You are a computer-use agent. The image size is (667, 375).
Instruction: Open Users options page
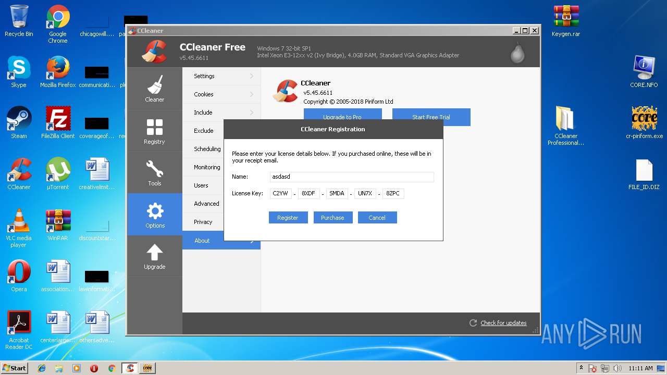click(x=203, y=185)
